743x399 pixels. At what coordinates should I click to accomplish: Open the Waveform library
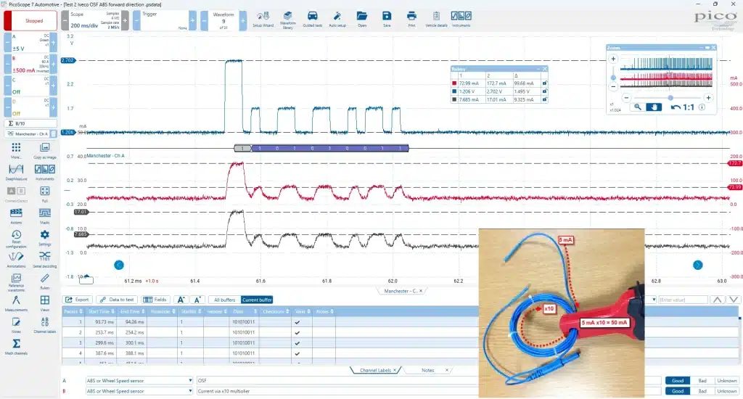[x=287, y=19]
